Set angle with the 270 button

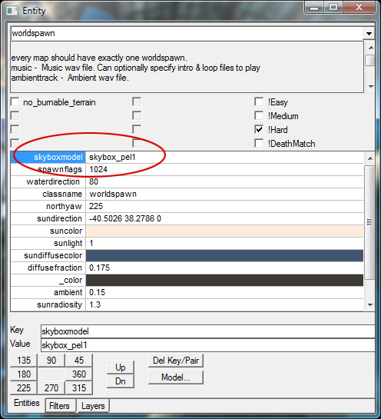(x=51, y=387)
